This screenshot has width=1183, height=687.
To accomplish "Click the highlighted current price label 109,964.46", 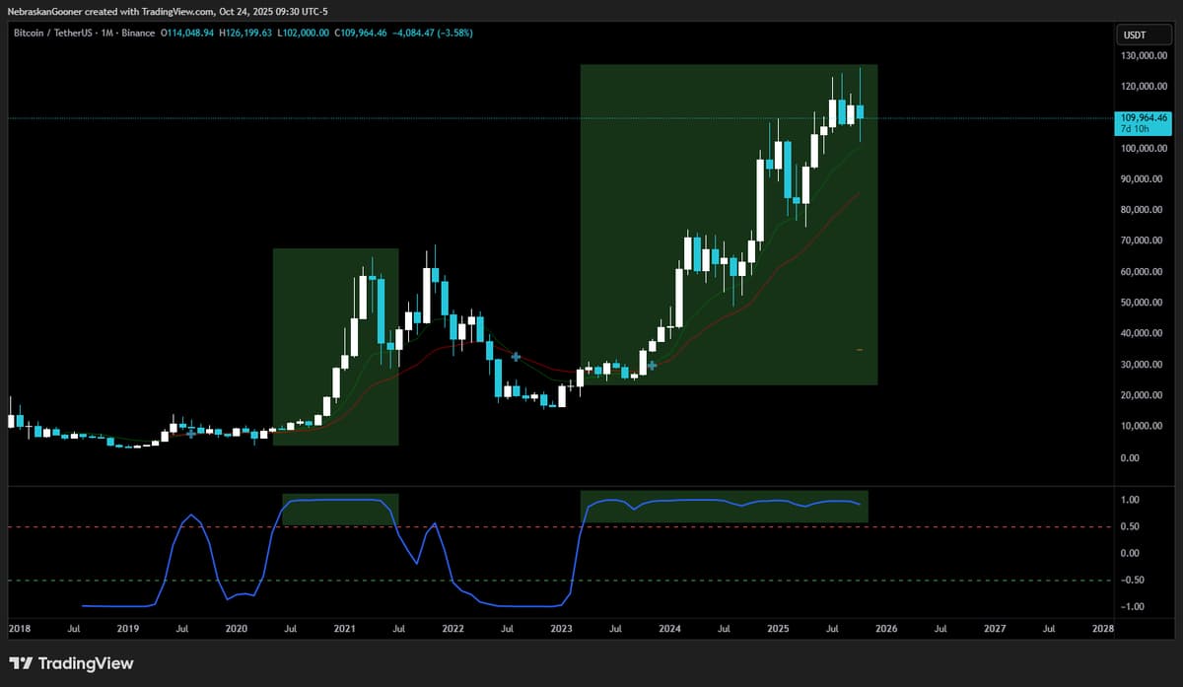I will 1144,118.
